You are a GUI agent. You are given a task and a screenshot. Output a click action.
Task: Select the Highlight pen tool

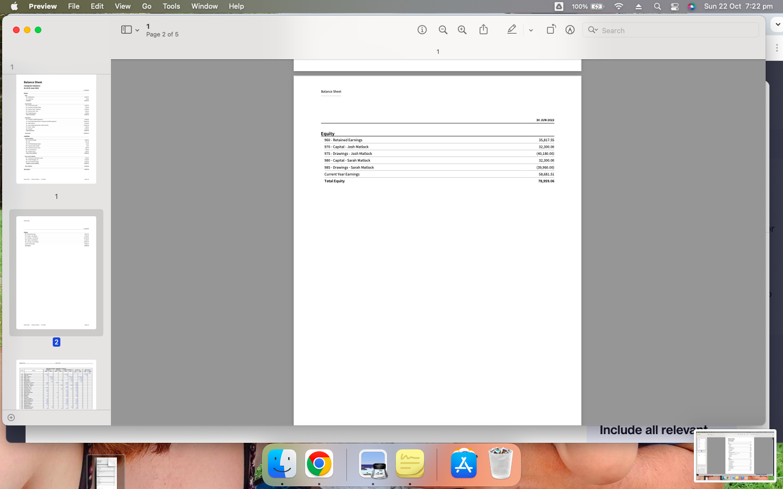(x=512, y=30)
